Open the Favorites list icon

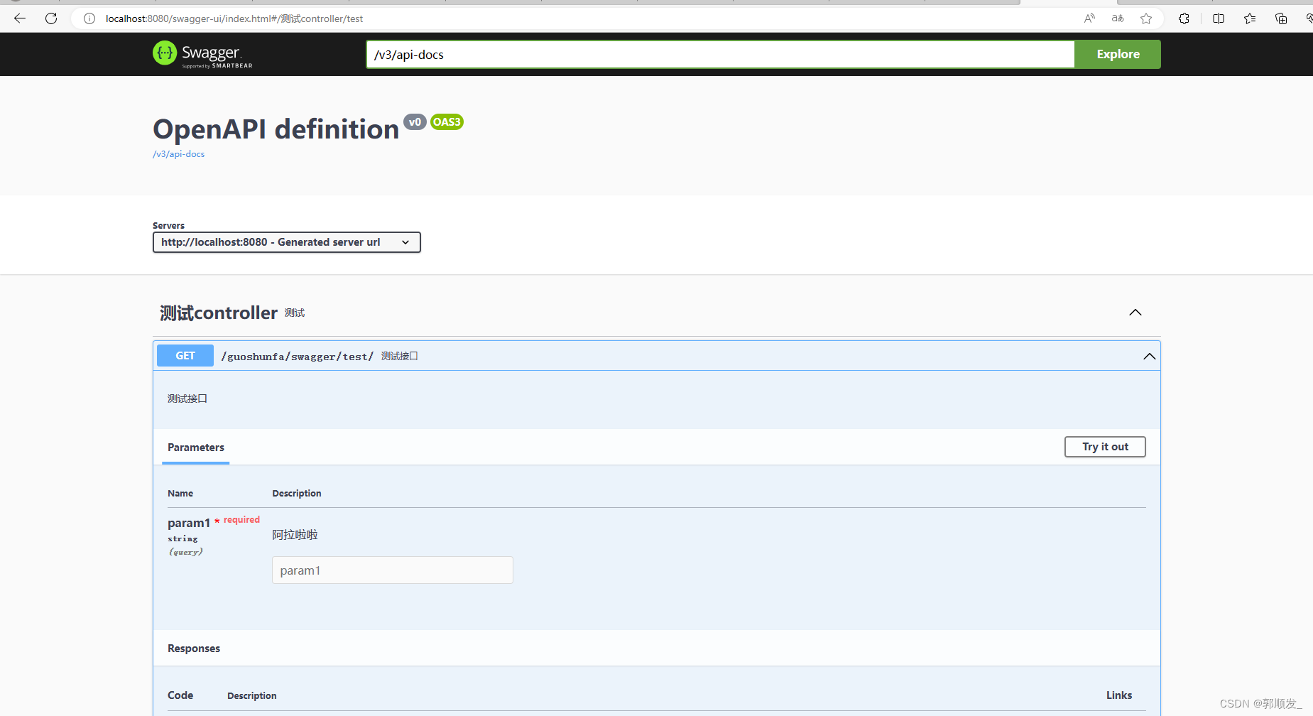point(1249,18)
